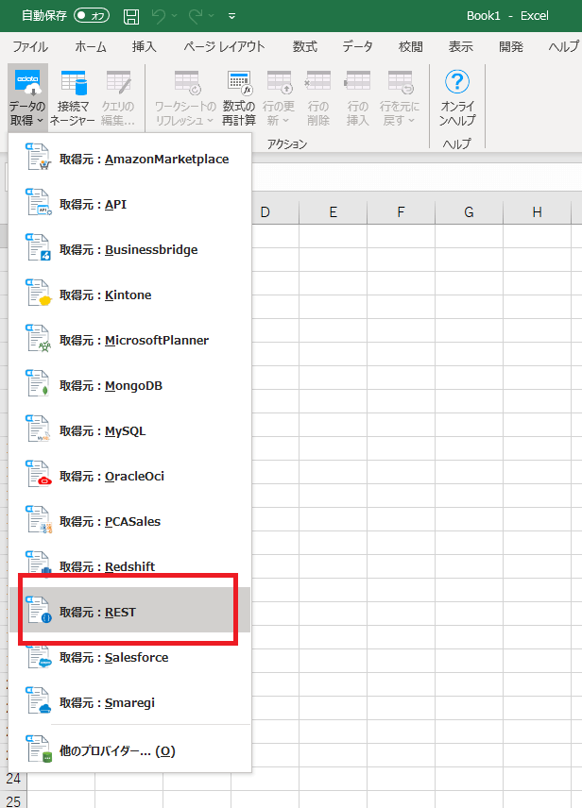Click the Redo arrow icon
The width and height of the screenshot is (582, 808).
point(196,16)
